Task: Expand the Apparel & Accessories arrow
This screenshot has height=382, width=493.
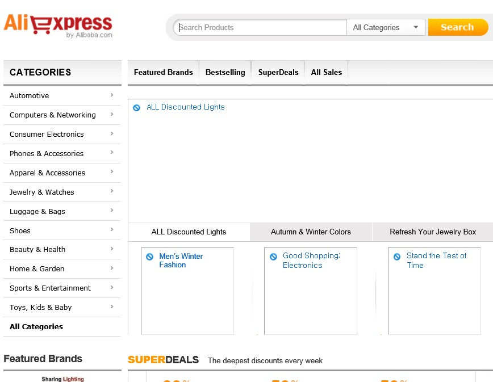Action: pos(112,171)
